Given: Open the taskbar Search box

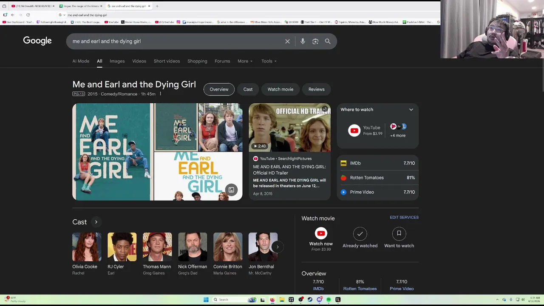Looking at the screenshot, I should click(235, 300).
